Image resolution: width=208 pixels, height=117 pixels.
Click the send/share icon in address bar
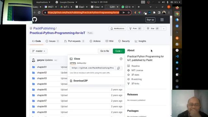tap(123, 12)
